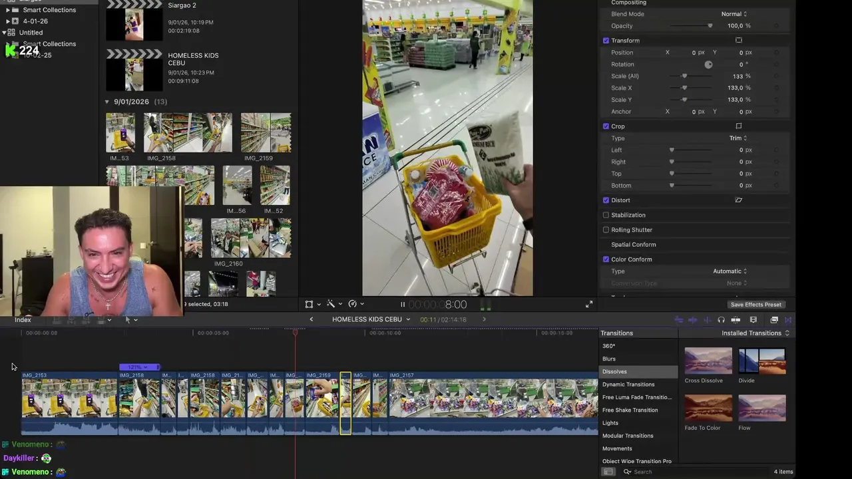Show the Effects browser
852x479 pixels.
pos(774,320)
